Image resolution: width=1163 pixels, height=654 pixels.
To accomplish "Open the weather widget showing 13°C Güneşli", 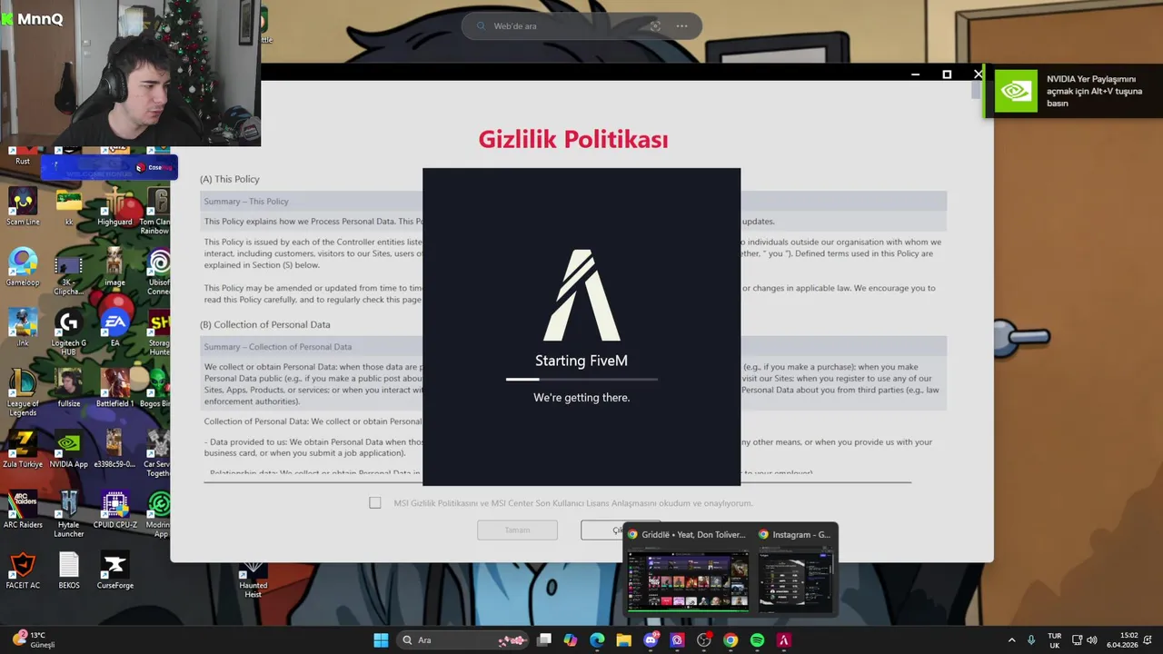I will coord(33,639).
